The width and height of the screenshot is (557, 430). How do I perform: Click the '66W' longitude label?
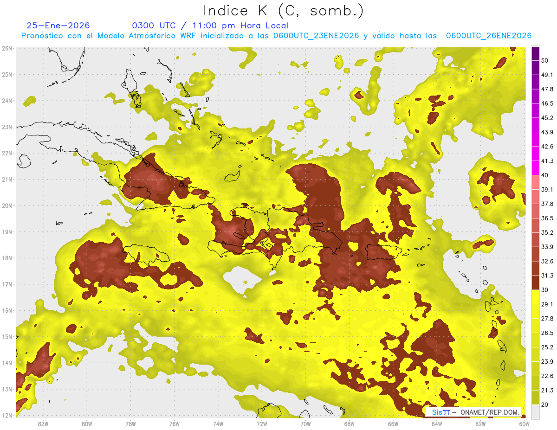click(393, 424)
